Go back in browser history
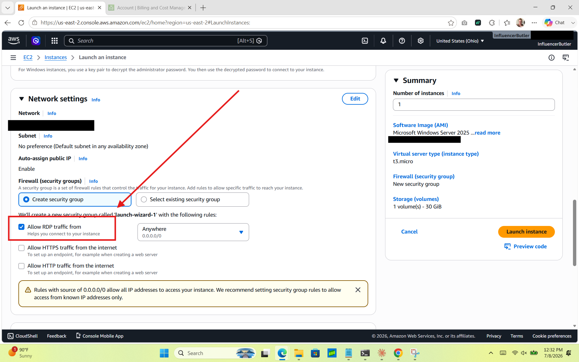The image size is (579, 362). click(x=8, y=23)
